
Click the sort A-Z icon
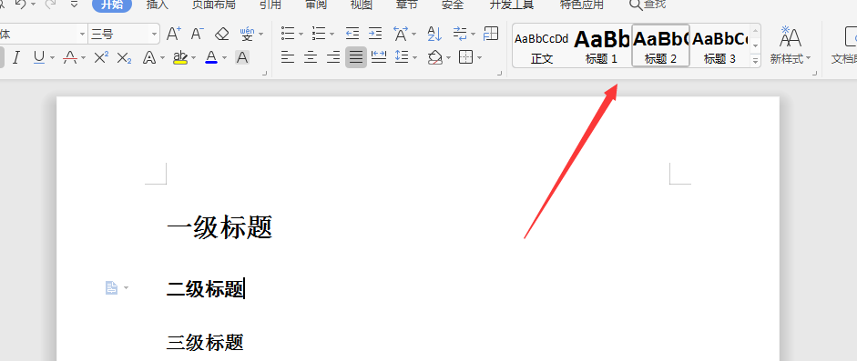click(x=434, y=34)
